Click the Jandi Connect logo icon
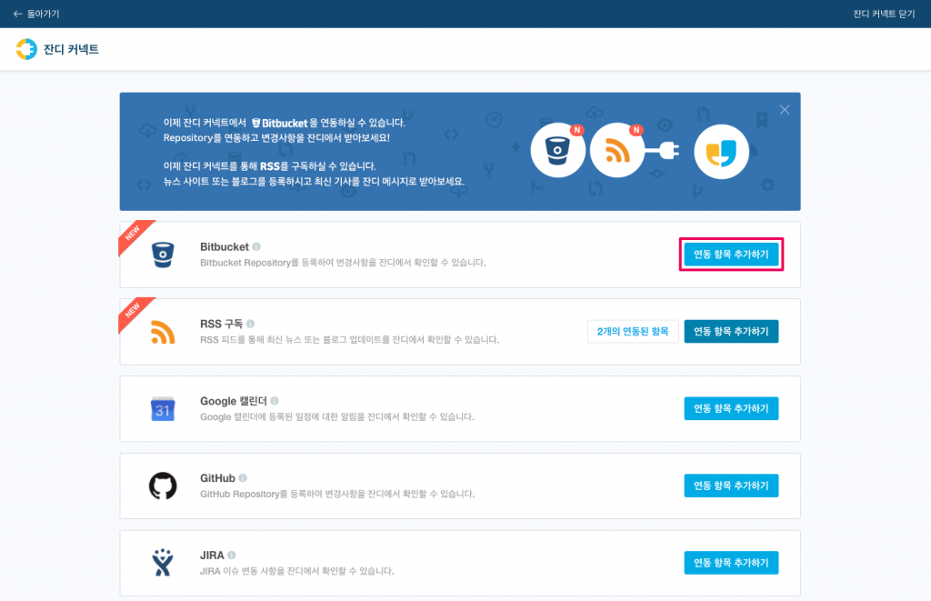 tap(26, 49)
